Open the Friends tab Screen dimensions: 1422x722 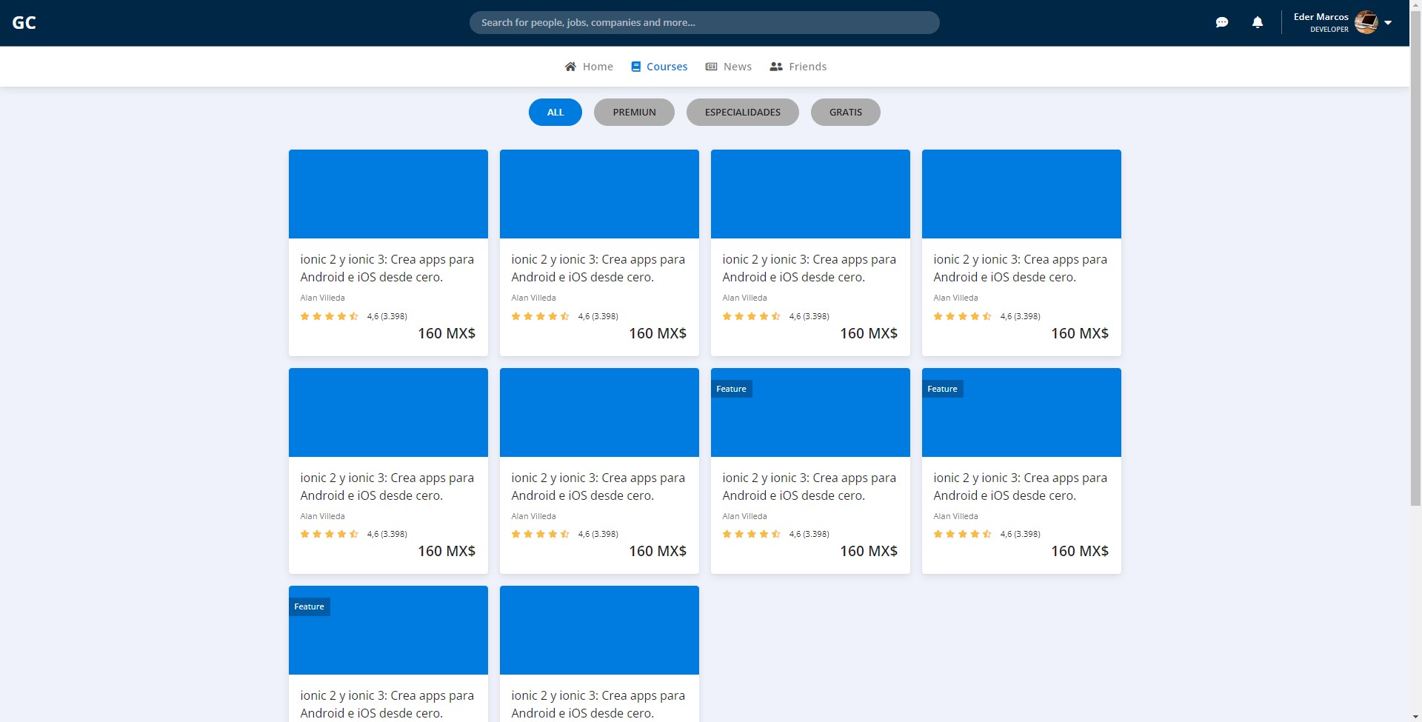coord(798,67)
